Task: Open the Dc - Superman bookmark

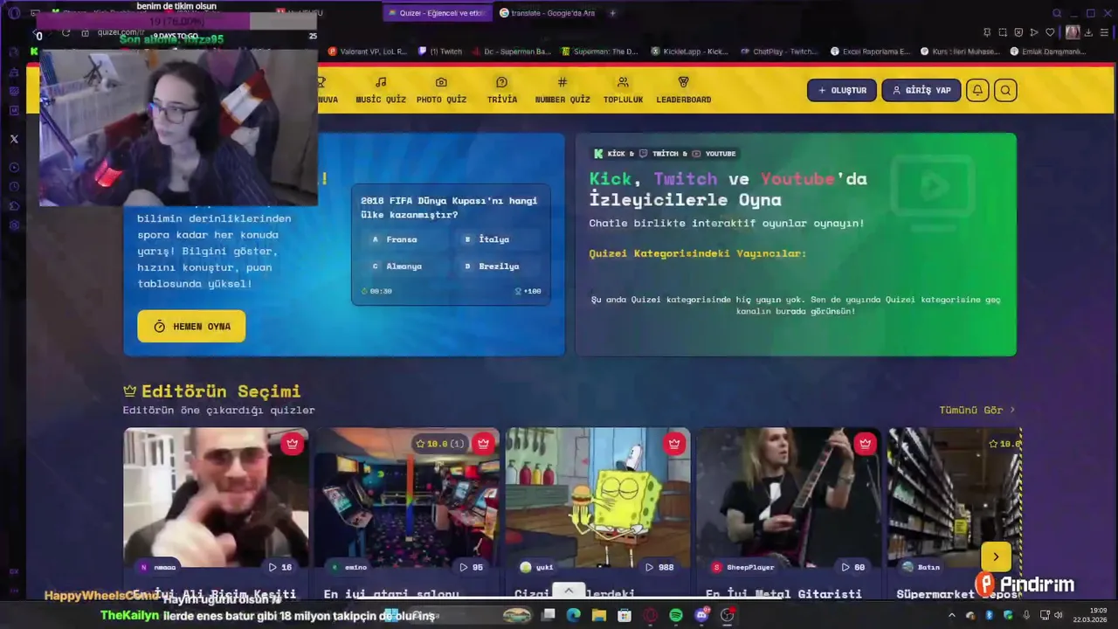Action: [x=511, y=52]
